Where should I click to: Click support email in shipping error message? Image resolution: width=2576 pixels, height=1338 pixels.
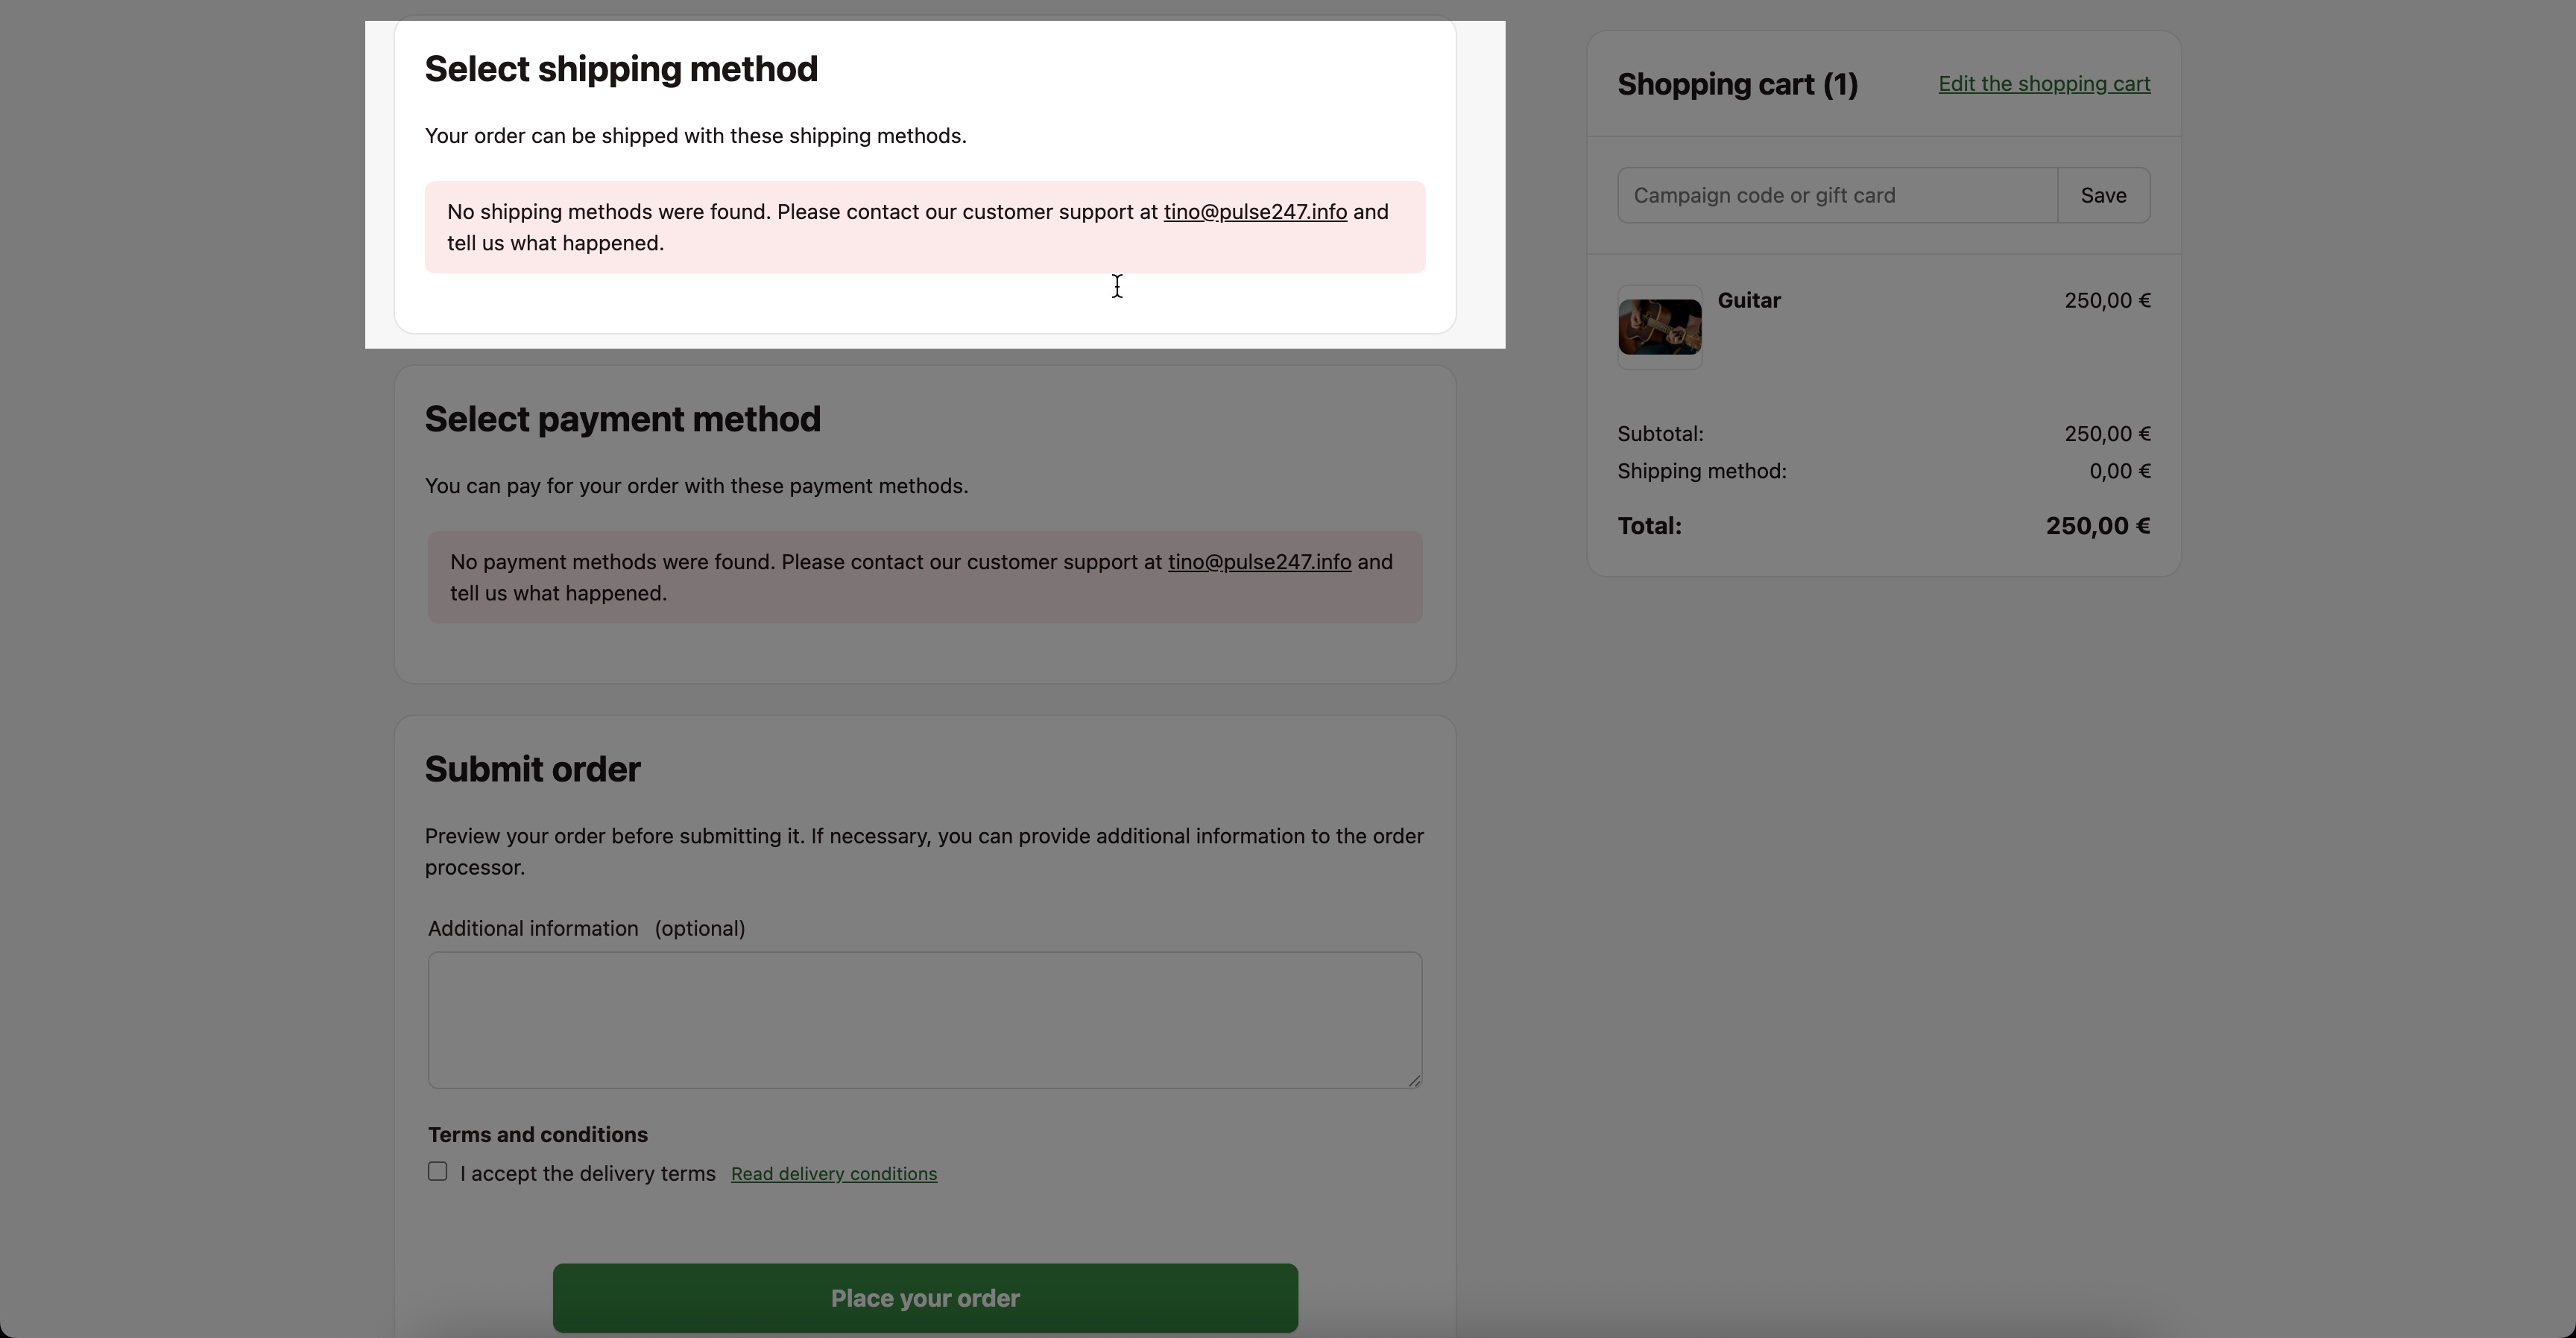tap(1254, 212)
